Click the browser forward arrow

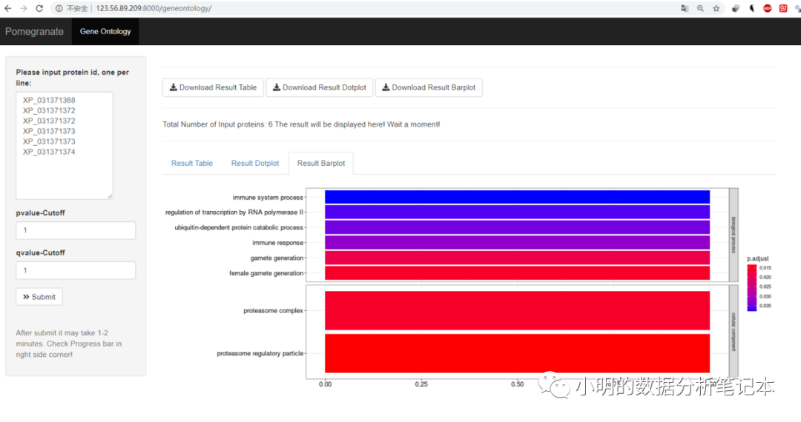tap(24, 8)
